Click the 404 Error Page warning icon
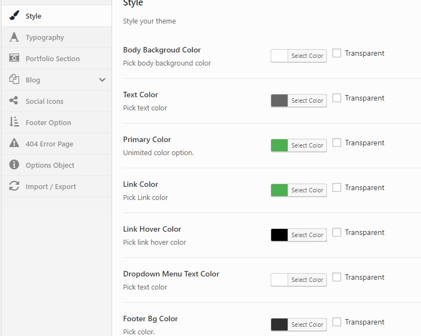This screenshot has height=336, width=421. pos(14,143)
